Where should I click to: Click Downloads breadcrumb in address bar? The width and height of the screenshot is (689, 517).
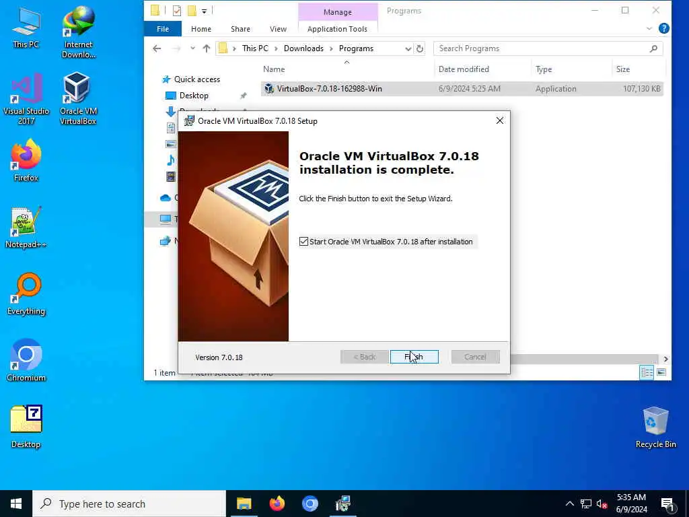coord(303,48)
